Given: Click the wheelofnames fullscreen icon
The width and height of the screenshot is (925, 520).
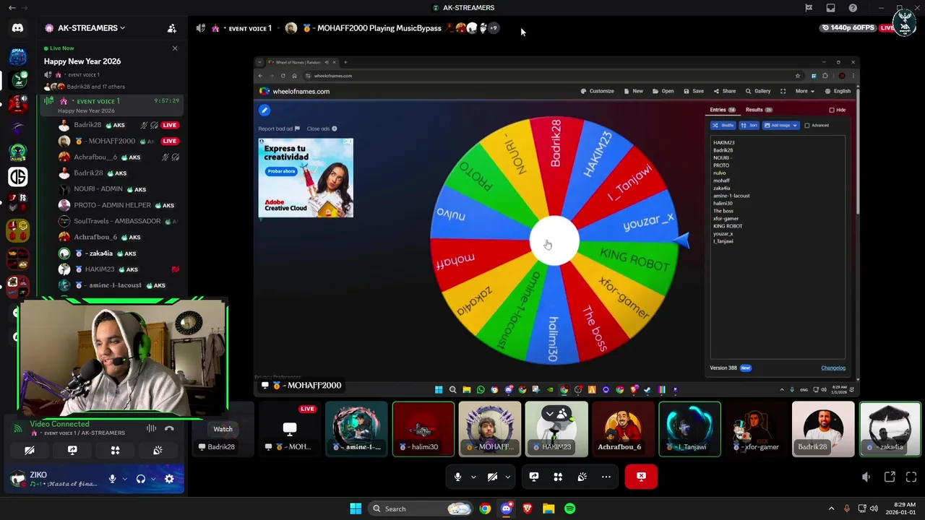Looking at the screenshot, I should coord(783,91).
